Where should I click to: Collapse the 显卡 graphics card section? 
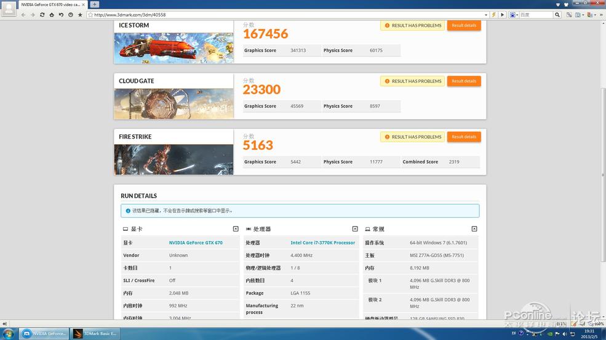236,229
